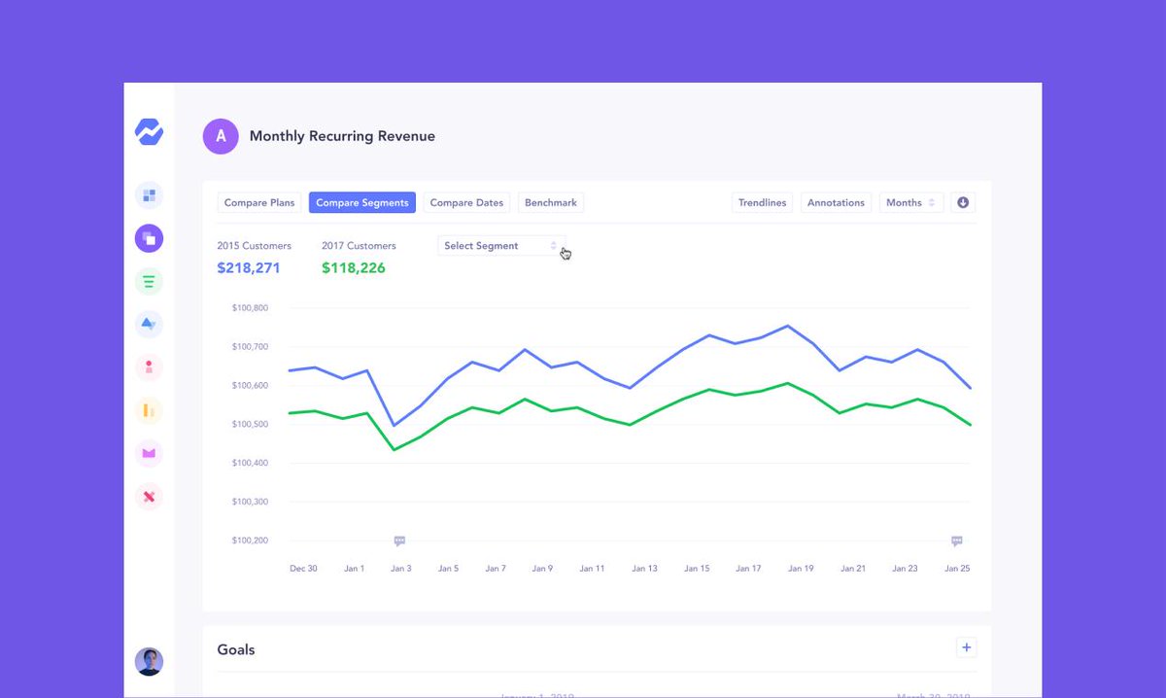Click the user profile avatar photo
The image size is (1166, 698).
coord(149,662)
